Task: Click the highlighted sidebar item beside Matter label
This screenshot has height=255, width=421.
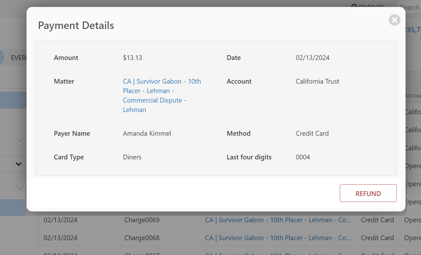Action: click(13, 100)
